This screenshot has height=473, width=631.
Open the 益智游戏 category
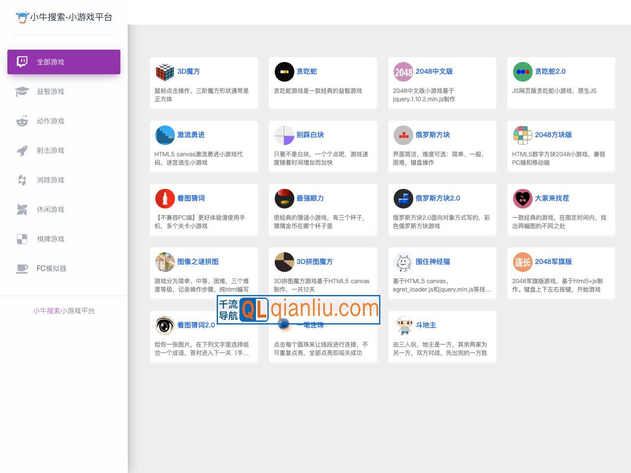click(x=50, y=91)
